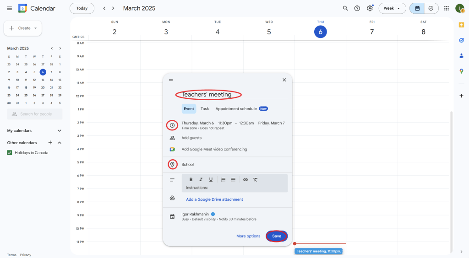Screen dimensions: 469x258
Task: Click the remove formatting icon
Action: click(x=256, y=180)
